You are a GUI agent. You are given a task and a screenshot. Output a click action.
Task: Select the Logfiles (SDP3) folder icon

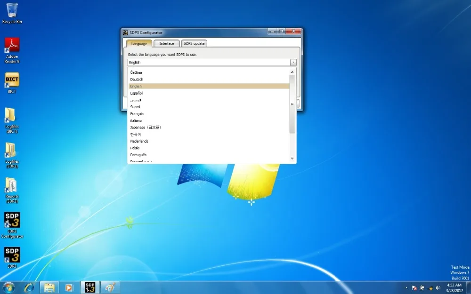pos(12,155)
